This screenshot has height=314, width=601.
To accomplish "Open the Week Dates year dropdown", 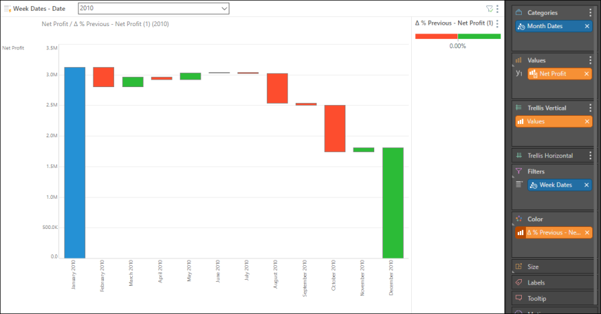I will [x=223, y=8].
